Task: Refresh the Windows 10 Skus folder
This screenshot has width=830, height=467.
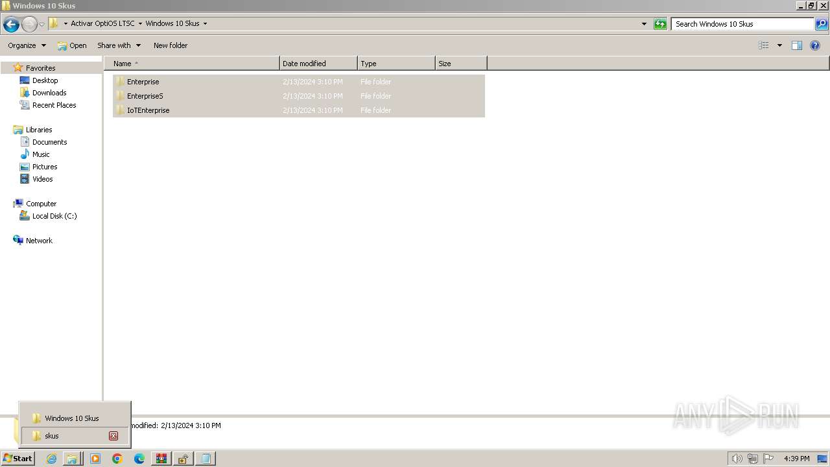Action: click(660, 24)
